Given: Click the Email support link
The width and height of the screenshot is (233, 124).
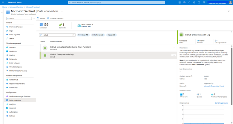Looking at the screenshot, I should pos(222,86).
